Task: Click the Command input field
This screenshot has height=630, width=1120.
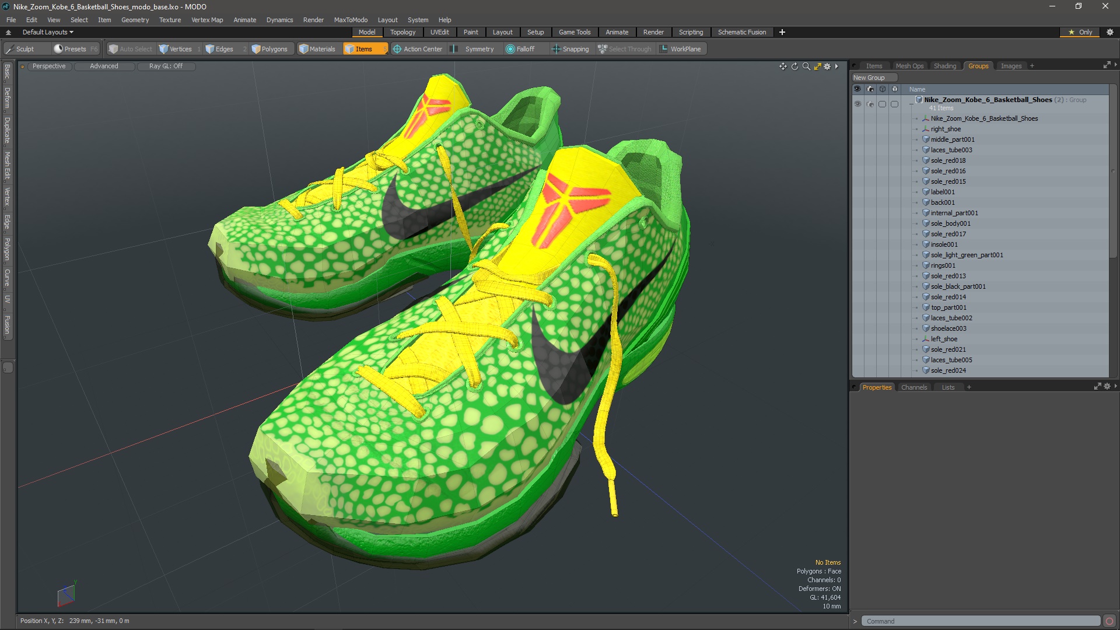Action: pyautogui.click(x=982, y=621)
